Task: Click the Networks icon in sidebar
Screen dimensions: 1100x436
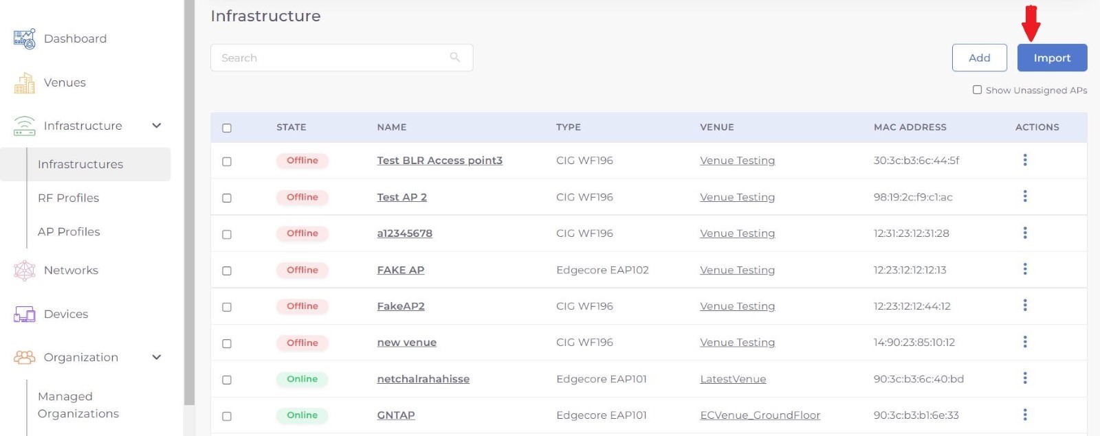Action: click(25, 271)
